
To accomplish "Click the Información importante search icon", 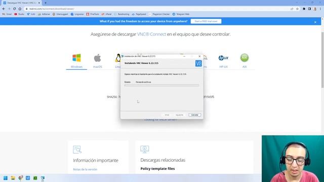I will click(77, 150).
